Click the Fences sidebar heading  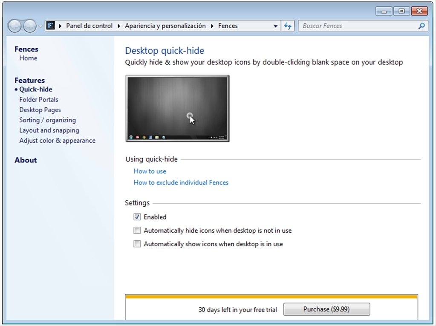26,49
